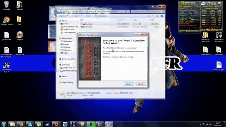Select the prophet.nfo file

(x=88, y=27)
